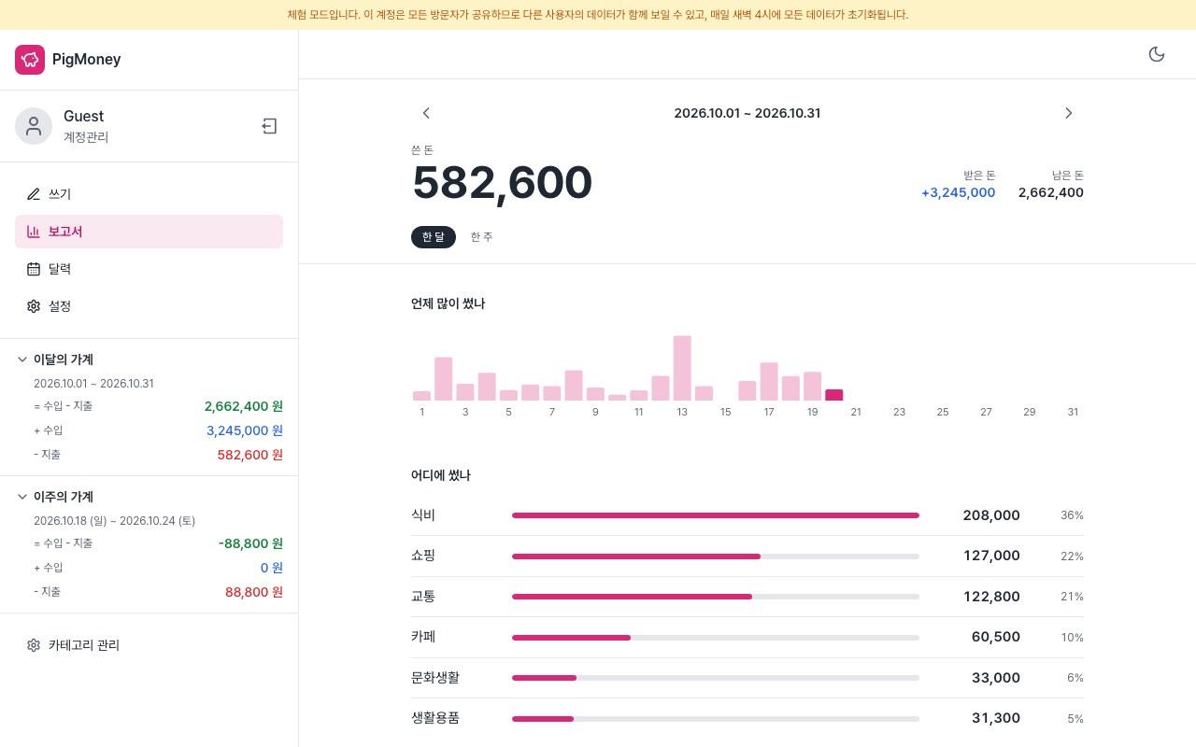This screenshot has width=1196, height=747.
Task: Toggle dark mode with the moon icon
Action: click(1157, 54)
